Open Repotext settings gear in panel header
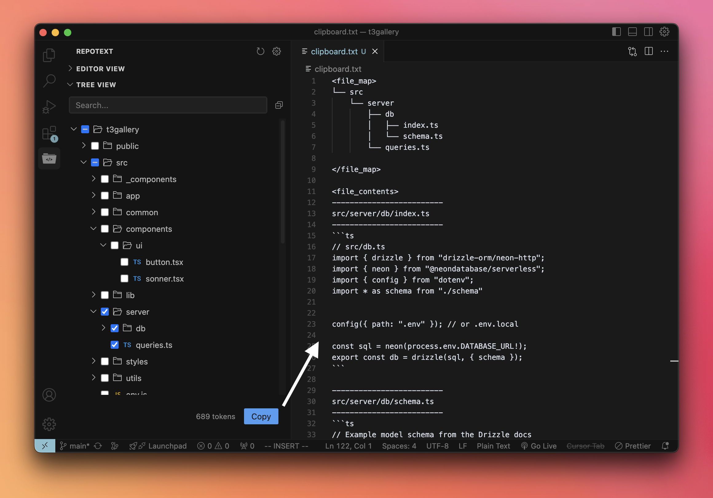 click(x=276, y=51)
